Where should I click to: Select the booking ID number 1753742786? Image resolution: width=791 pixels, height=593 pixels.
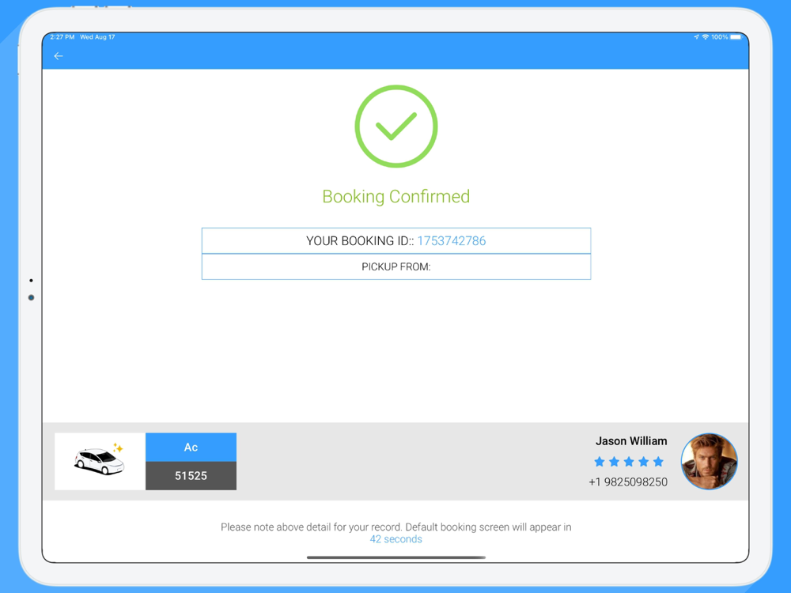[452, 241]
